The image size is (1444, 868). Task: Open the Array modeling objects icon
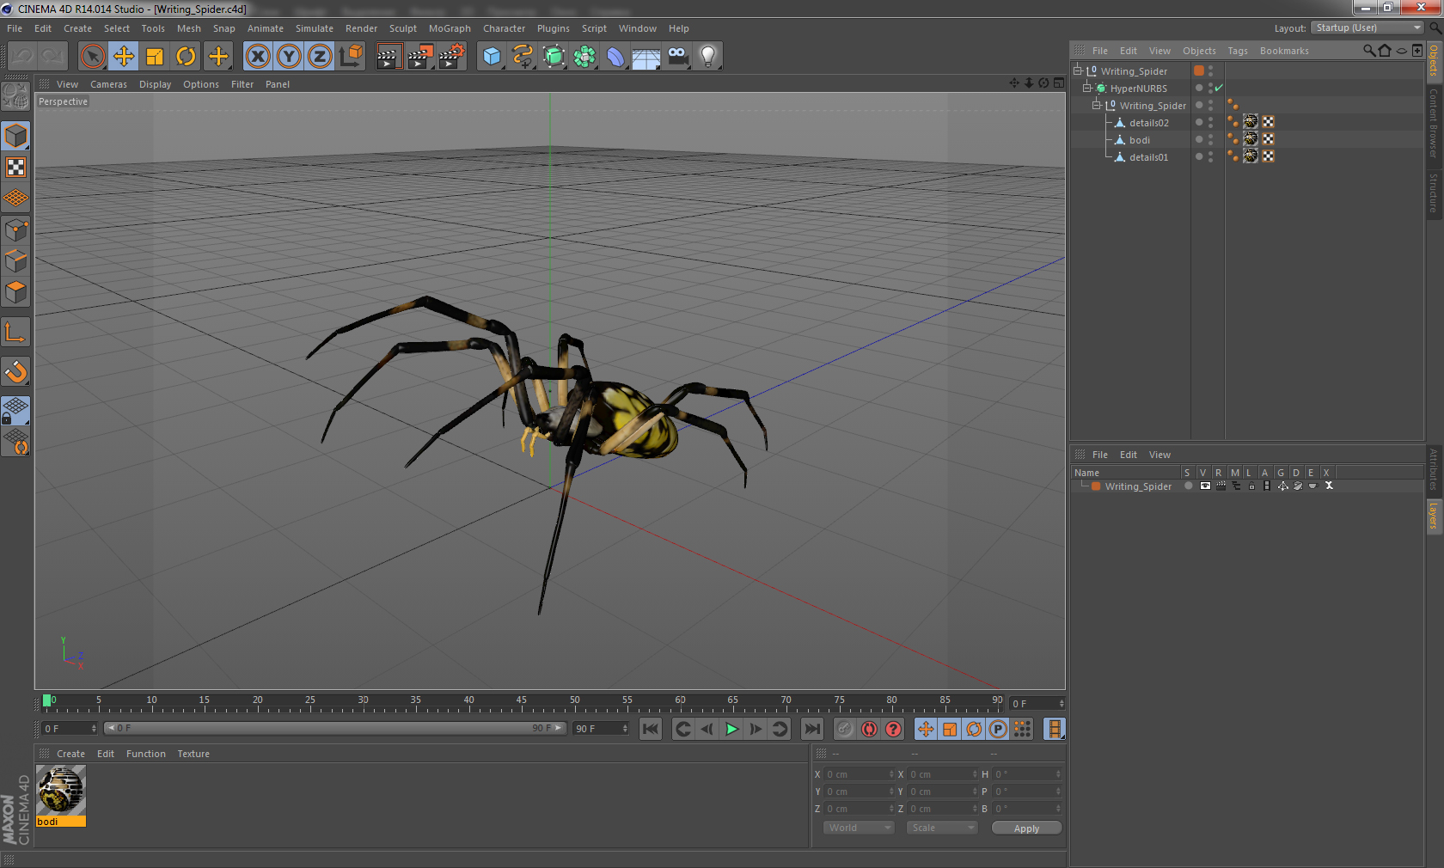[x=584, y=57]
